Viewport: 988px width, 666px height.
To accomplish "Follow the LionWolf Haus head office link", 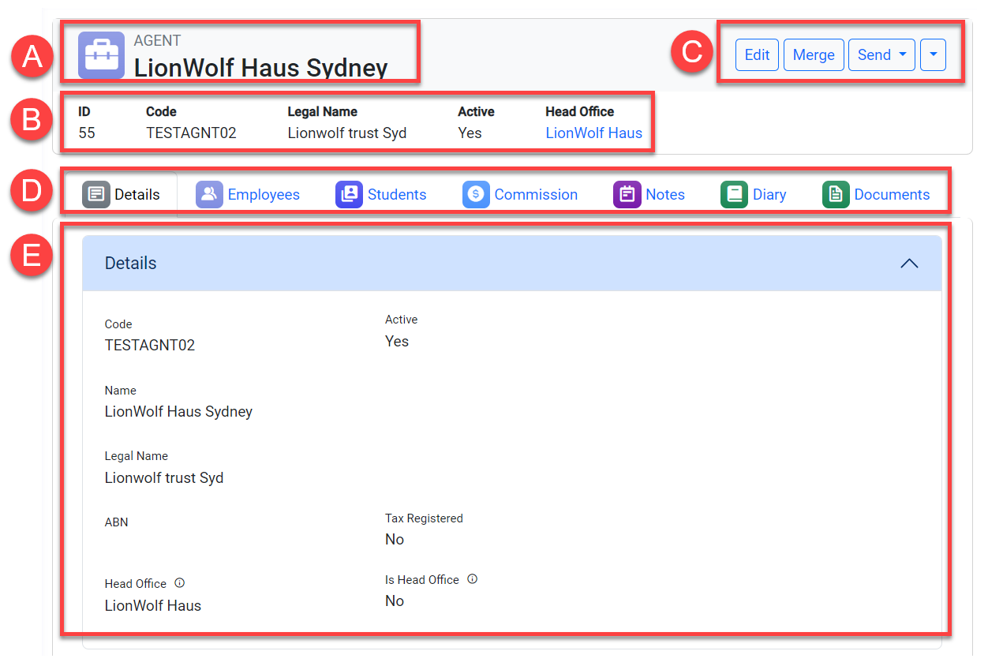I will point(593,133).
